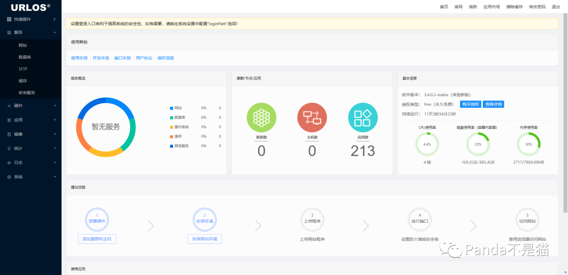The width and height of the screenshot is (568, 275).
Task: Open 换肤 in top navigation
Action: tap(473, 6)
